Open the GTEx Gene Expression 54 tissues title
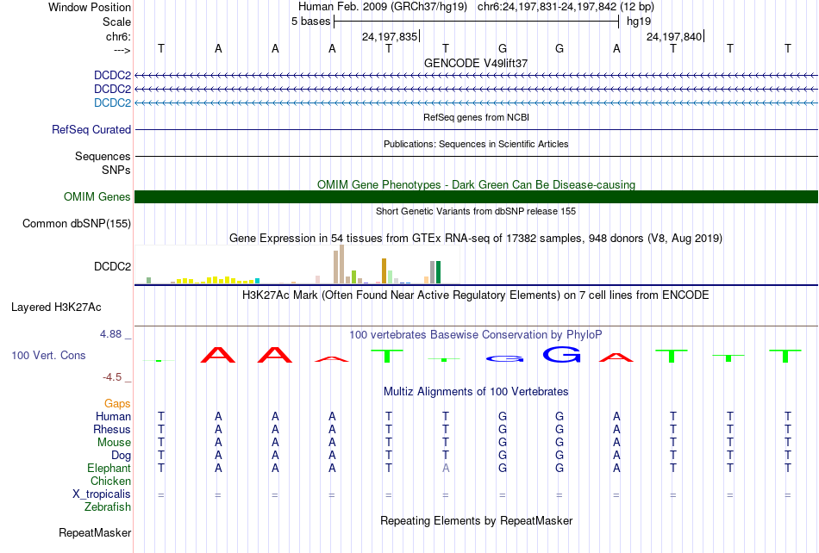Screen dimensions: 819x553 (476, 239)
